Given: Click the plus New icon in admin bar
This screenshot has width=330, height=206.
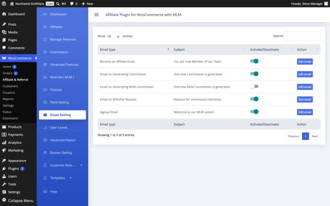Looking at the screenshot, I should 83,4.
